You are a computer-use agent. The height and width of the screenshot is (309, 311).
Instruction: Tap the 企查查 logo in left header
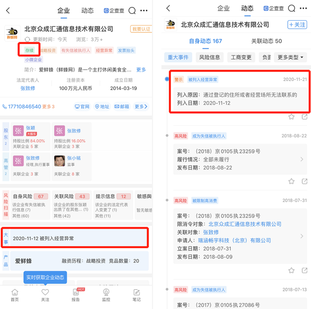(114, 11)
